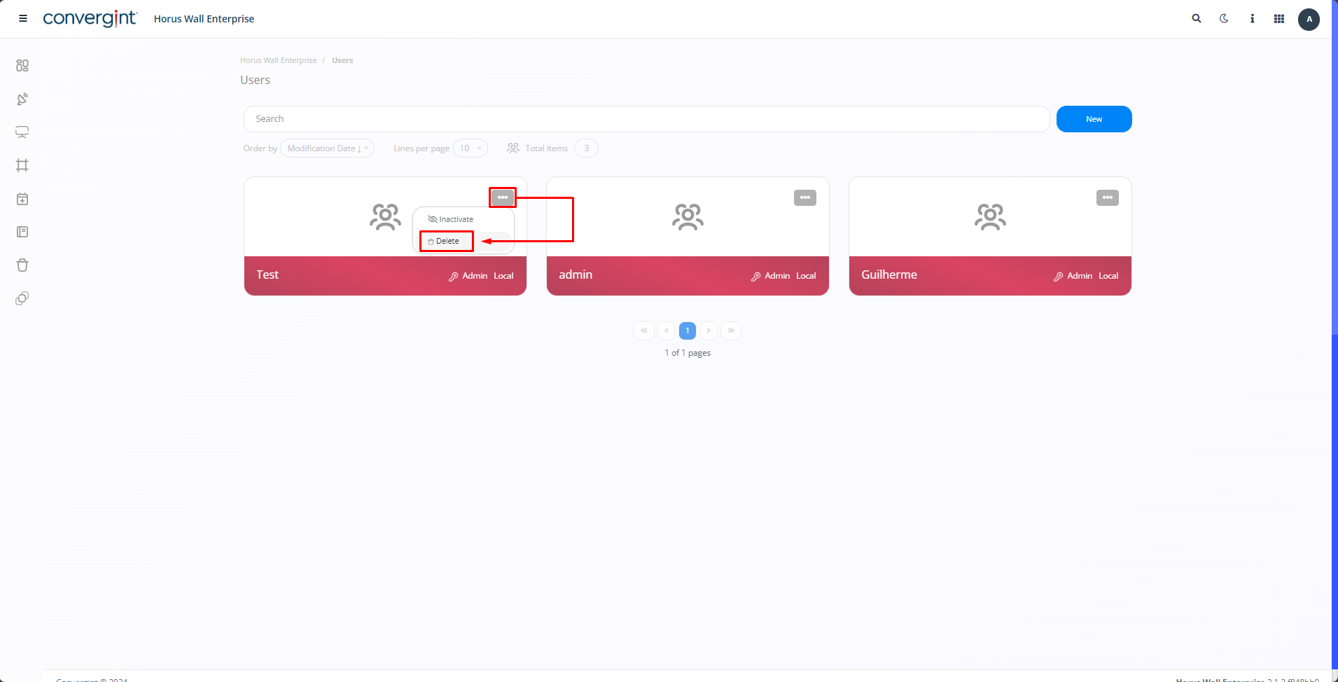Open the dashboard icon in sidebar
This screenshot has width=1338, height=682.
[x=22, y=65]
